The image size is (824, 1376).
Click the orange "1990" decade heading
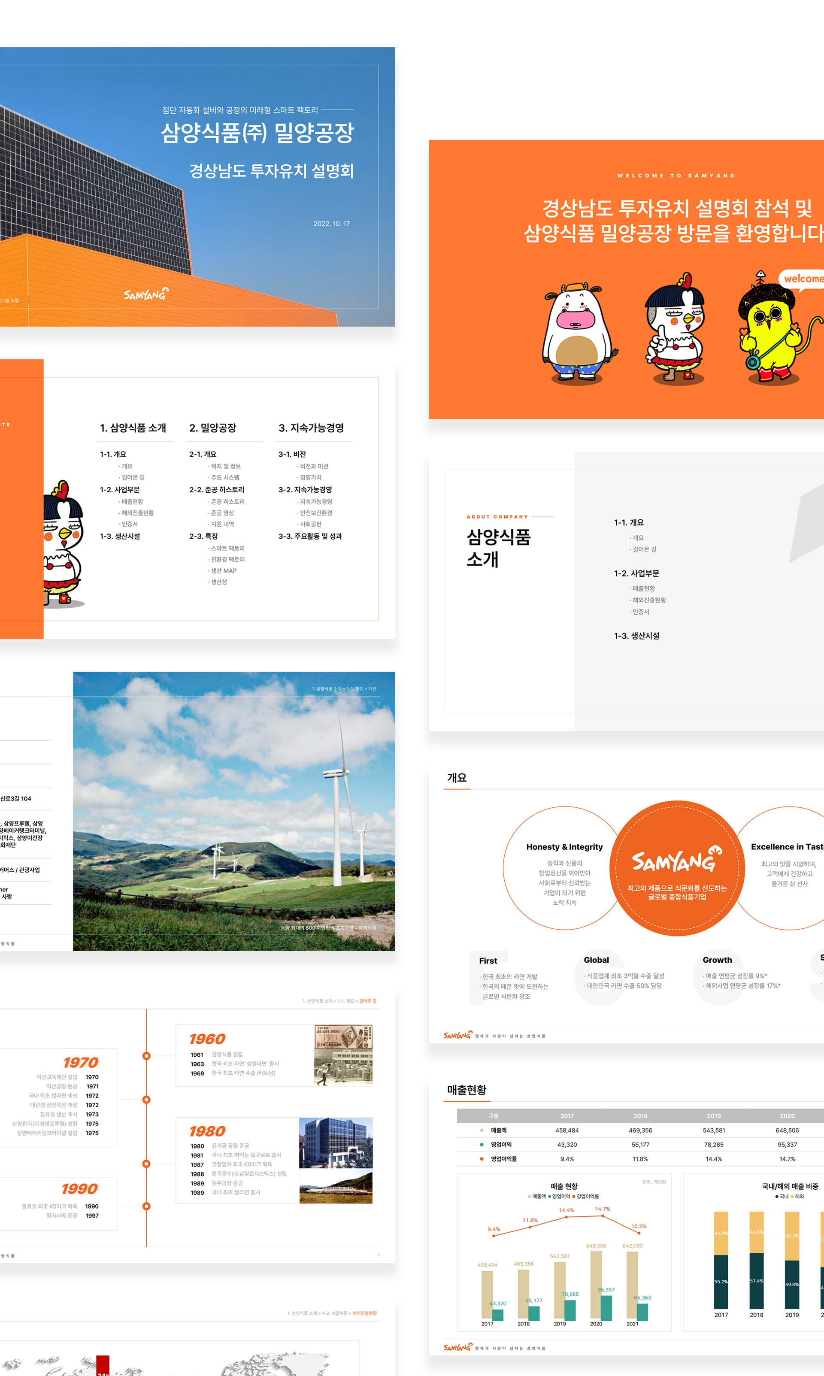[x=79, y=1189]
